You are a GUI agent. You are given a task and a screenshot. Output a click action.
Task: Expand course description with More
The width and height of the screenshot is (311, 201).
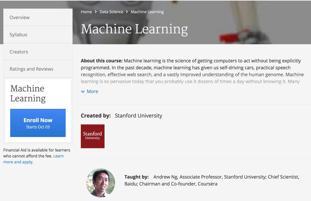click(90, 91)
